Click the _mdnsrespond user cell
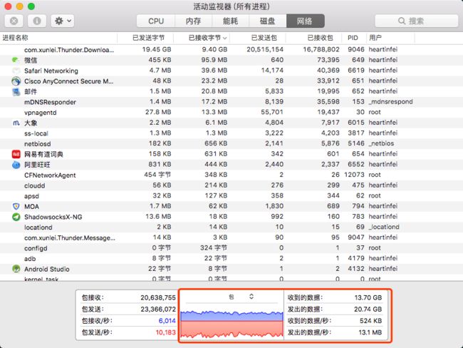 pos(390,102)
